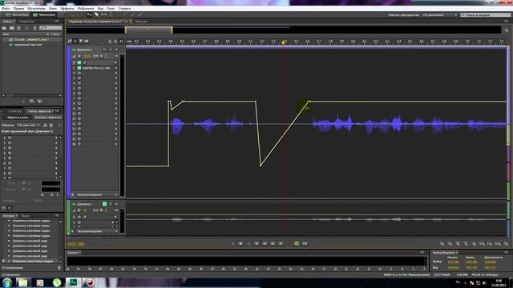The image size is (513, 288).
Task: Arm Track 1 for record (R)
Action: (116, 50)
